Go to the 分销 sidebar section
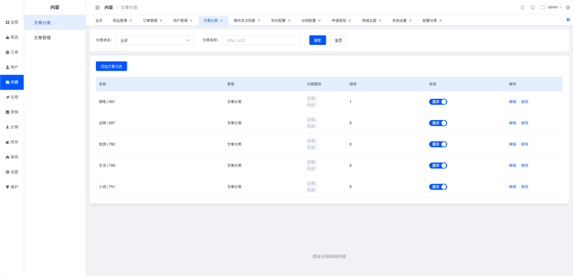 tap(11, 127)
